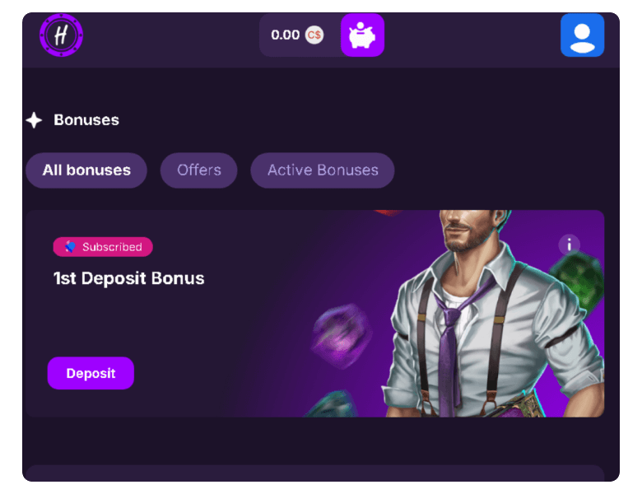Click the 0.00 balance display
642x494 pixels.
coord(286,35)
